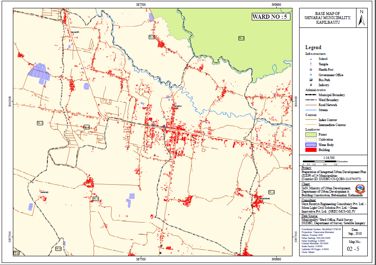Click the cream Cultivation legend swatch
The width and height of the screenshot is (376, 265).
[x=310, y=140]
